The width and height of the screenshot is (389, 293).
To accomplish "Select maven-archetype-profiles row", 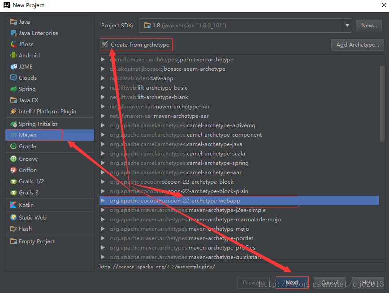I will click(x=239, y=248).
